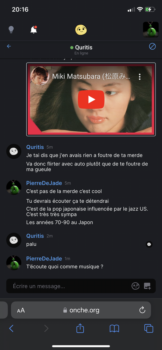Open PierreDeJade username on latest message

tap(44, 258)
